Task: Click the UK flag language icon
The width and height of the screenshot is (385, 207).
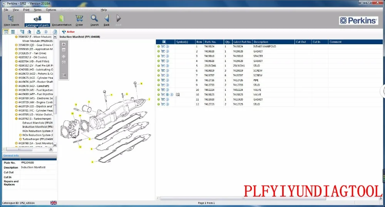Action: [54, 203]
